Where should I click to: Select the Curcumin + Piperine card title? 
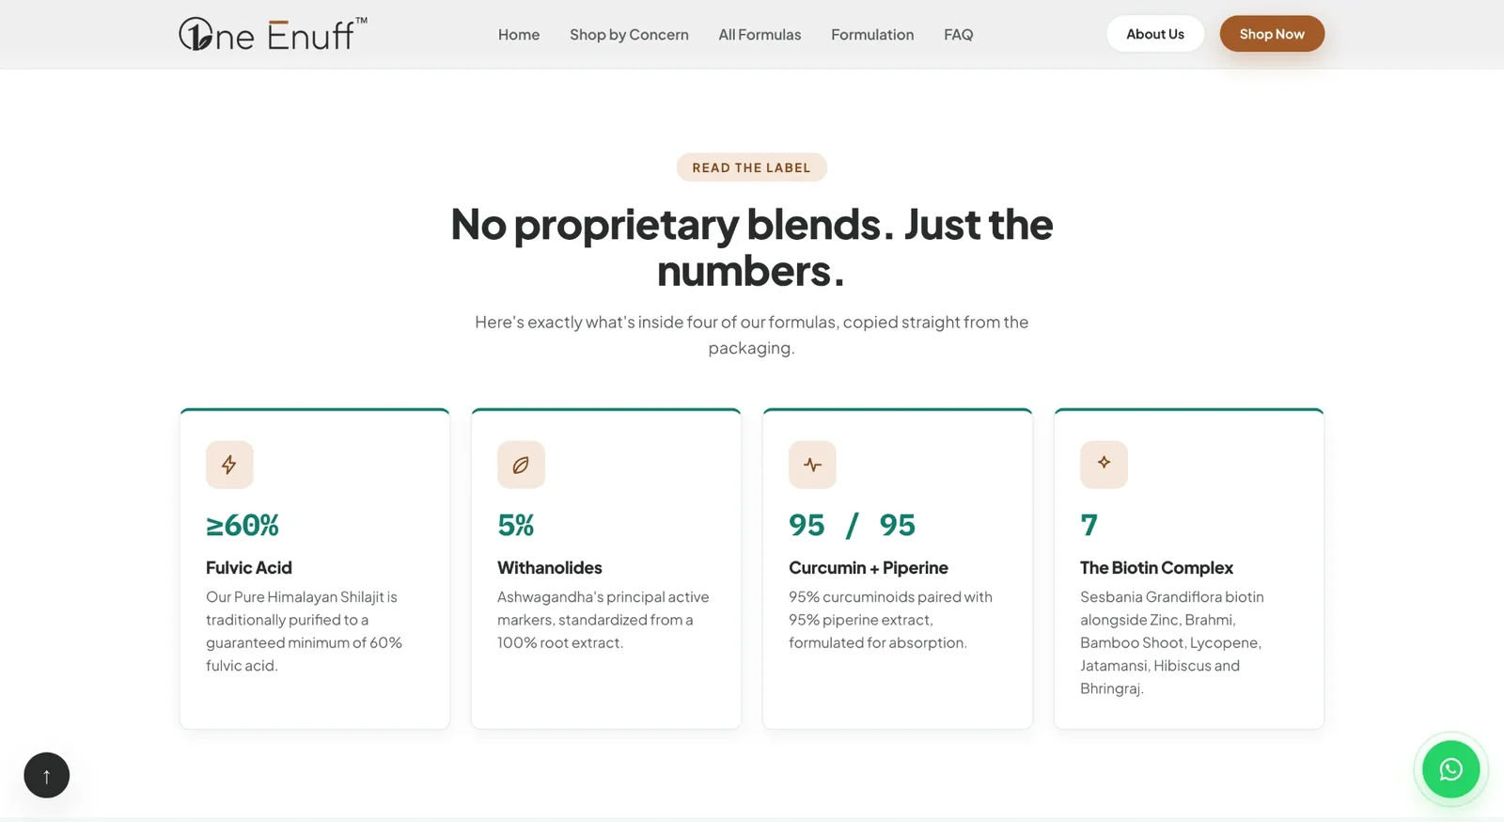[x=869, y=568]
